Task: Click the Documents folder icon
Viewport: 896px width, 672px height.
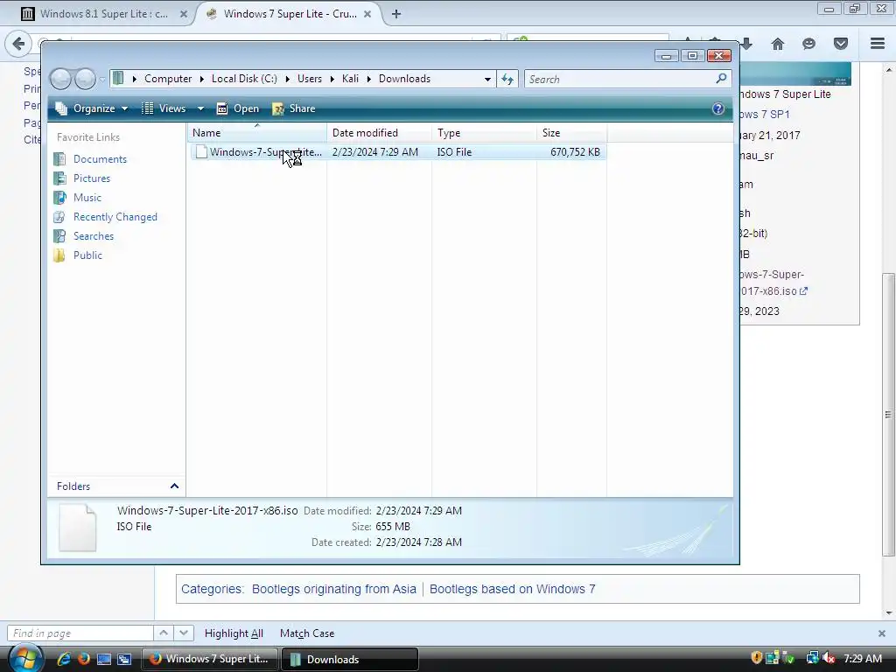Action: click(x=59, y=159)
